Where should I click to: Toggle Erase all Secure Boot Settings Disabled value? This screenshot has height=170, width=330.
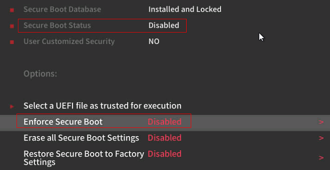(x=165, y=138)
